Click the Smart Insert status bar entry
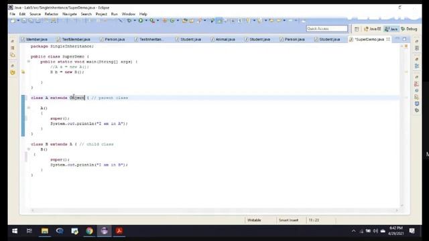The image size is (429, 241). [289, 220]
